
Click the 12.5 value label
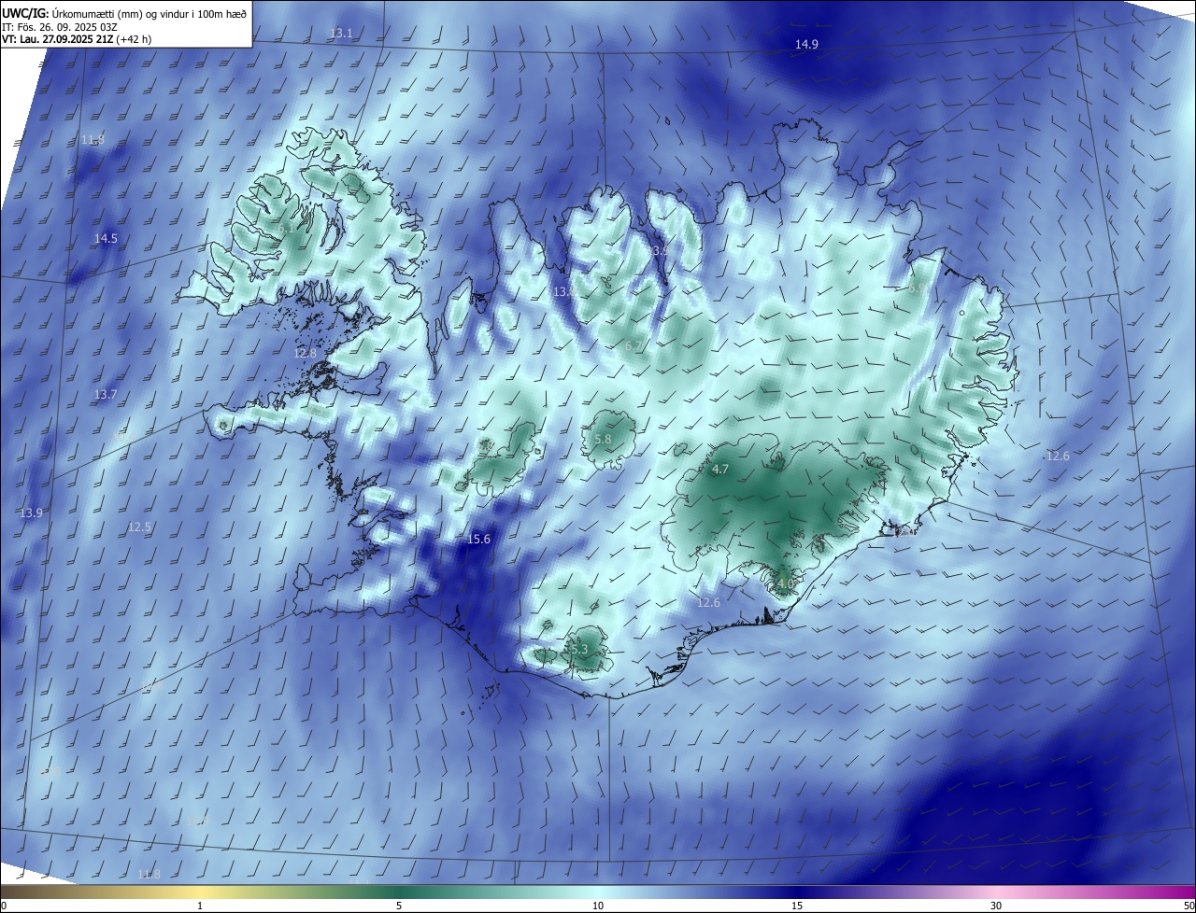pos(139,527)
